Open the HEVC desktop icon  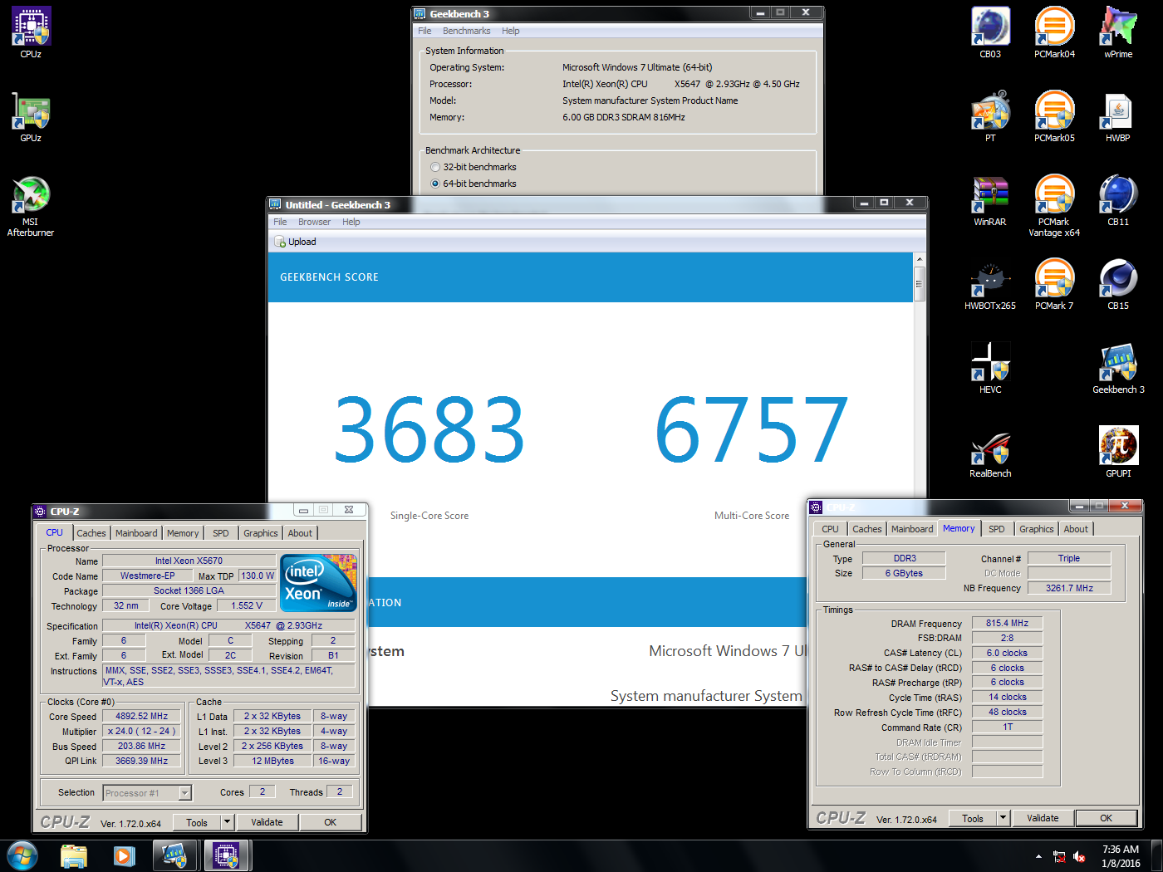[x=990, y=368]
